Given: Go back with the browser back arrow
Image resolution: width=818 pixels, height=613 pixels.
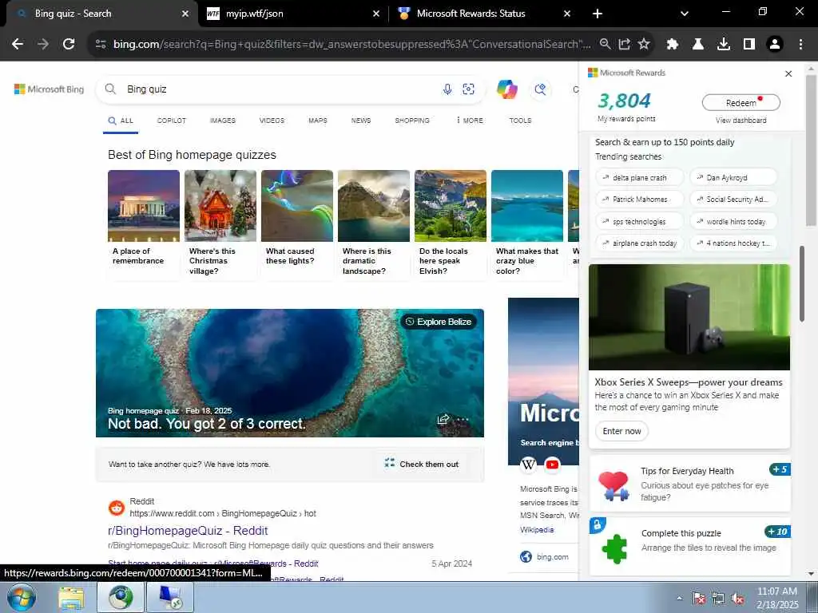Looking at the screenshot, I should (x=18, y=45).
